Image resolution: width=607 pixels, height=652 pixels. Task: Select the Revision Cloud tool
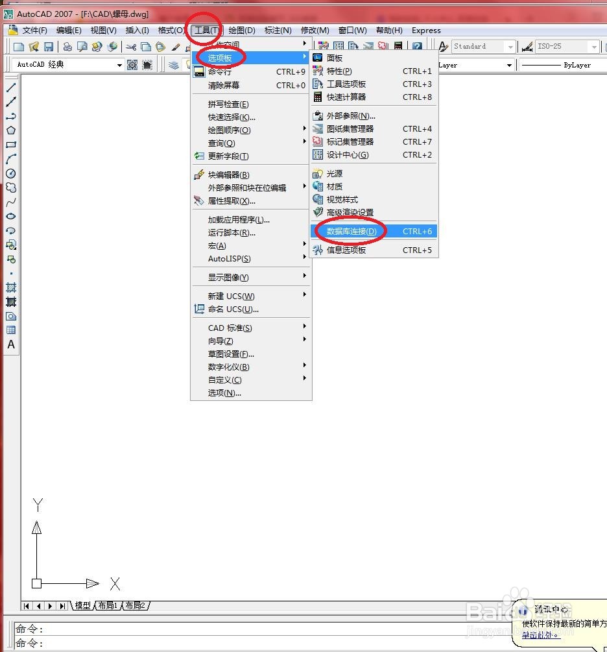[x=11, y=187]
